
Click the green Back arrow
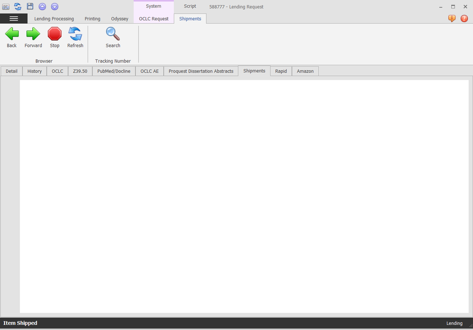pyautogui.click(x=12, y=34)
